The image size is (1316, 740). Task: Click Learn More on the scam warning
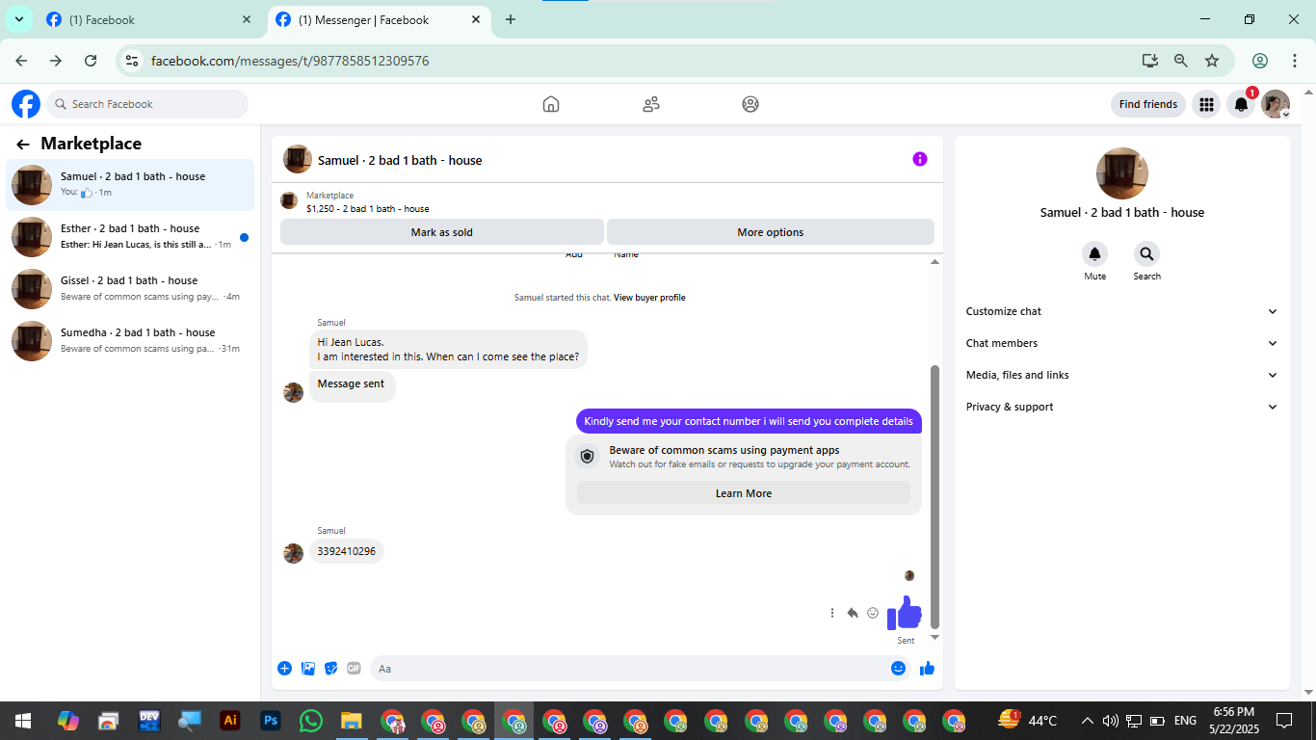click(x=744, y=493)
